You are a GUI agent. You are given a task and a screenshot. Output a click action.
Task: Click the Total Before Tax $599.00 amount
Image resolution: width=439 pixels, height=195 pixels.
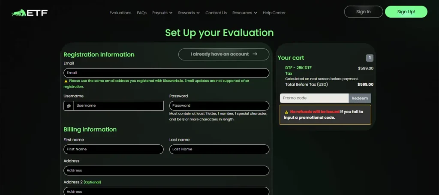click(x=365, y=84)
